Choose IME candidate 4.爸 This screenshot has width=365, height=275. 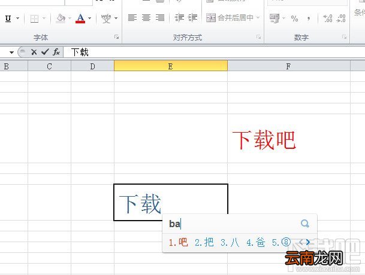[256, 242]
